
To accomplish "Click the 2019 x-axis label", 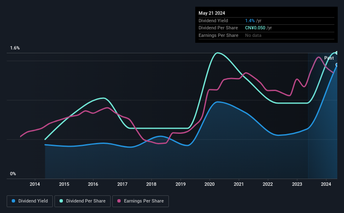I will click(181, 184).
